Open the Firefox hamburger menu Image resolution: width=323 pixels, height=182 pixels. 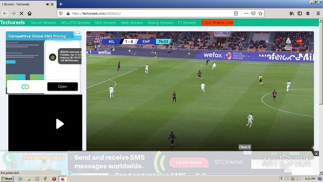[x=318, y=13]
